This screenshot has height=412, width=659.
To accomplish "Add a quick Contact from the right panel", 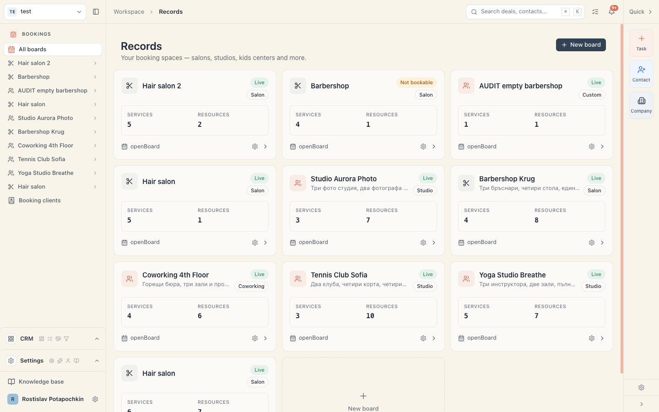I will 641,74.
